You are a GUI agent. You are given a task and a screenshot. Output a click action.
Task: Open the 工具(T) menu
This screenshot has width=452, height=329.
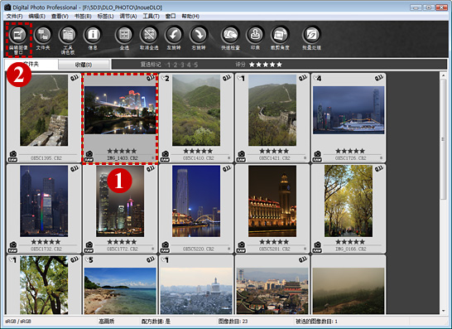coord(151,17)
